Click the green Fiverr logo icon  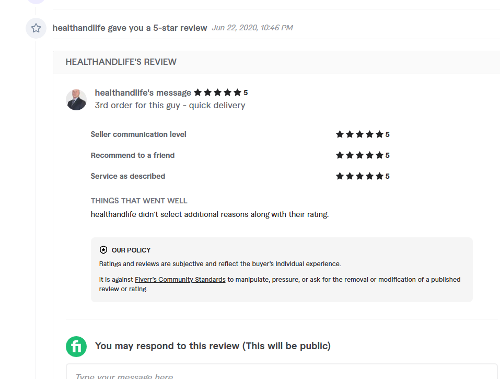click(x=76, y=346)
